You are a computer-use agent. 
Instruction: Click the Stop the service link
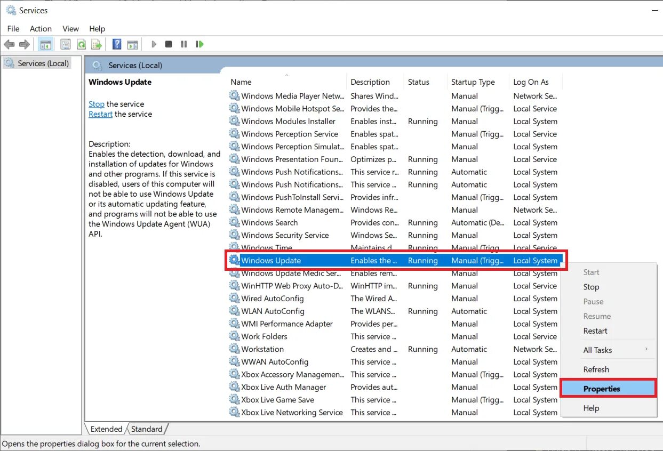tap(97, 104)
